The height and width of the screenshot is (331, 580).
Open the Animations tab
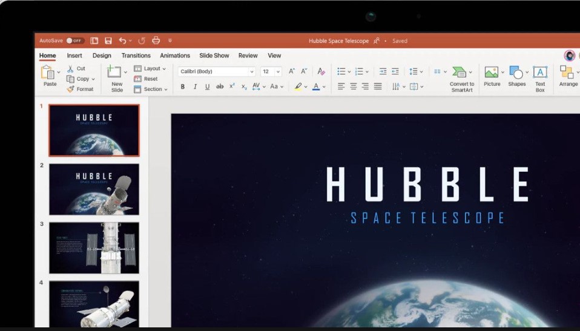(x=174, y=56)
